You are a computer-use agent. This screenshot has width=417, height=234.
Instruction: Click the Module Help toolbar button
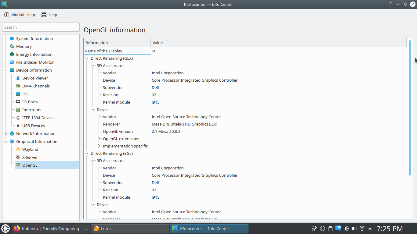20,15
